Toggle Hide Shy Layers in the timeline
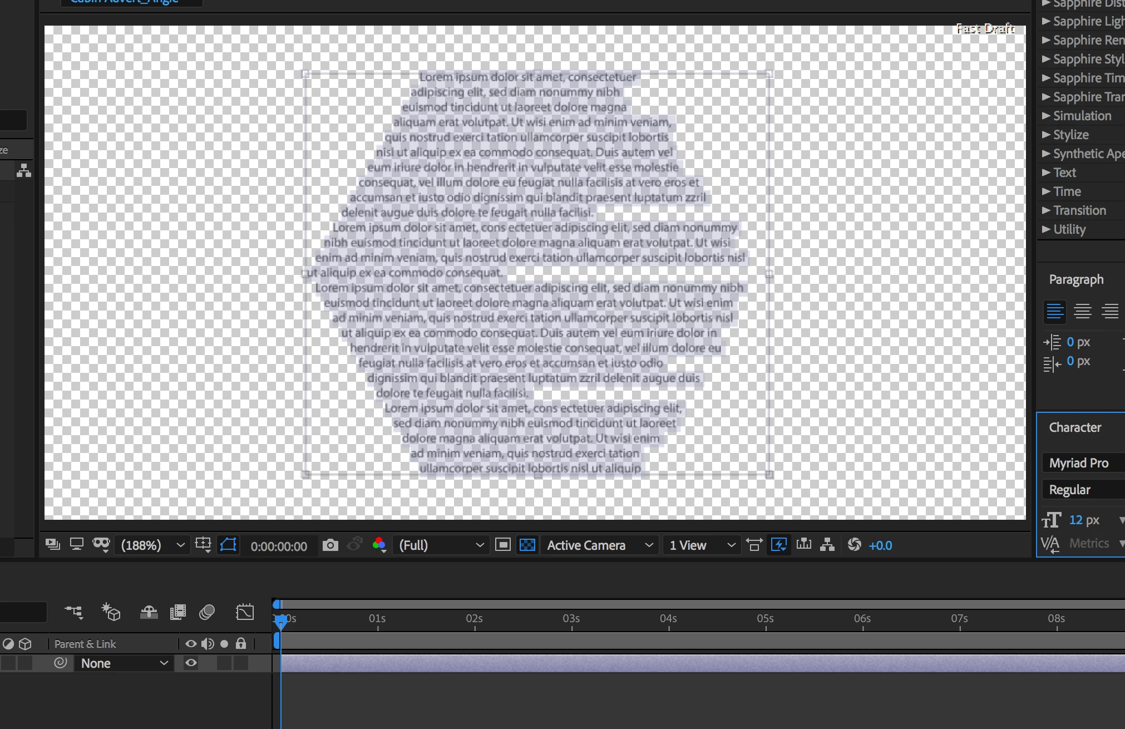Viewport: 1125px width, 729px height. [x=149, y=612]
